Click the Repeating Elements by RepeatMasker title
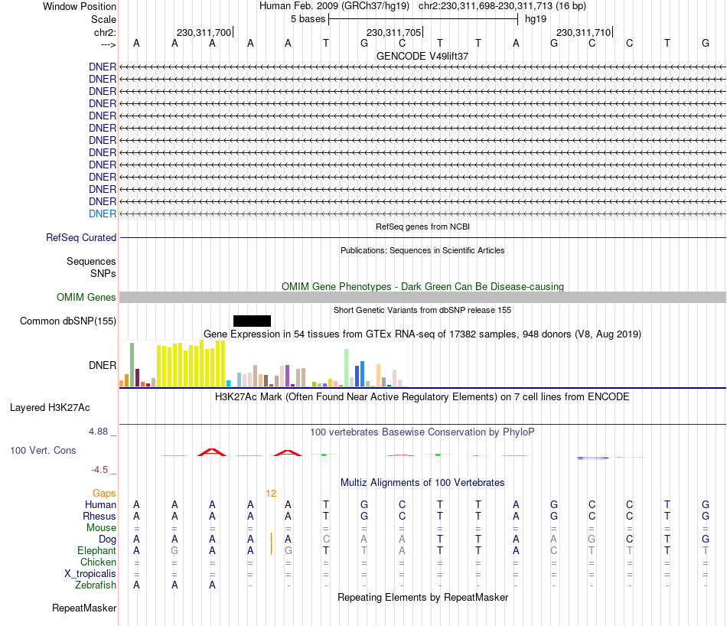Viewport: 727px width, 626px height. pos(422,597)
